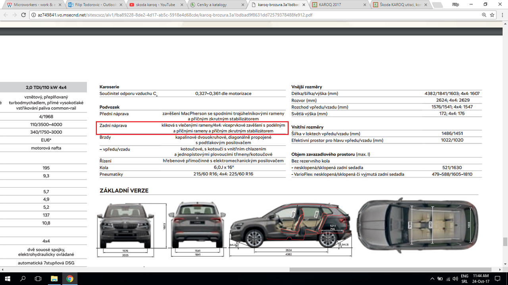Image resolution: width=508 pixels, height=285 pixels.
Task: Click the Chrome taskbar icon
Action: [70, 279]
